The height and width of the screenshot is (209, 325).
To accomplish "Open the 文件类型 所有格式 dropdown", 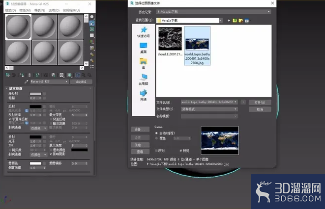I will (209, 109).
